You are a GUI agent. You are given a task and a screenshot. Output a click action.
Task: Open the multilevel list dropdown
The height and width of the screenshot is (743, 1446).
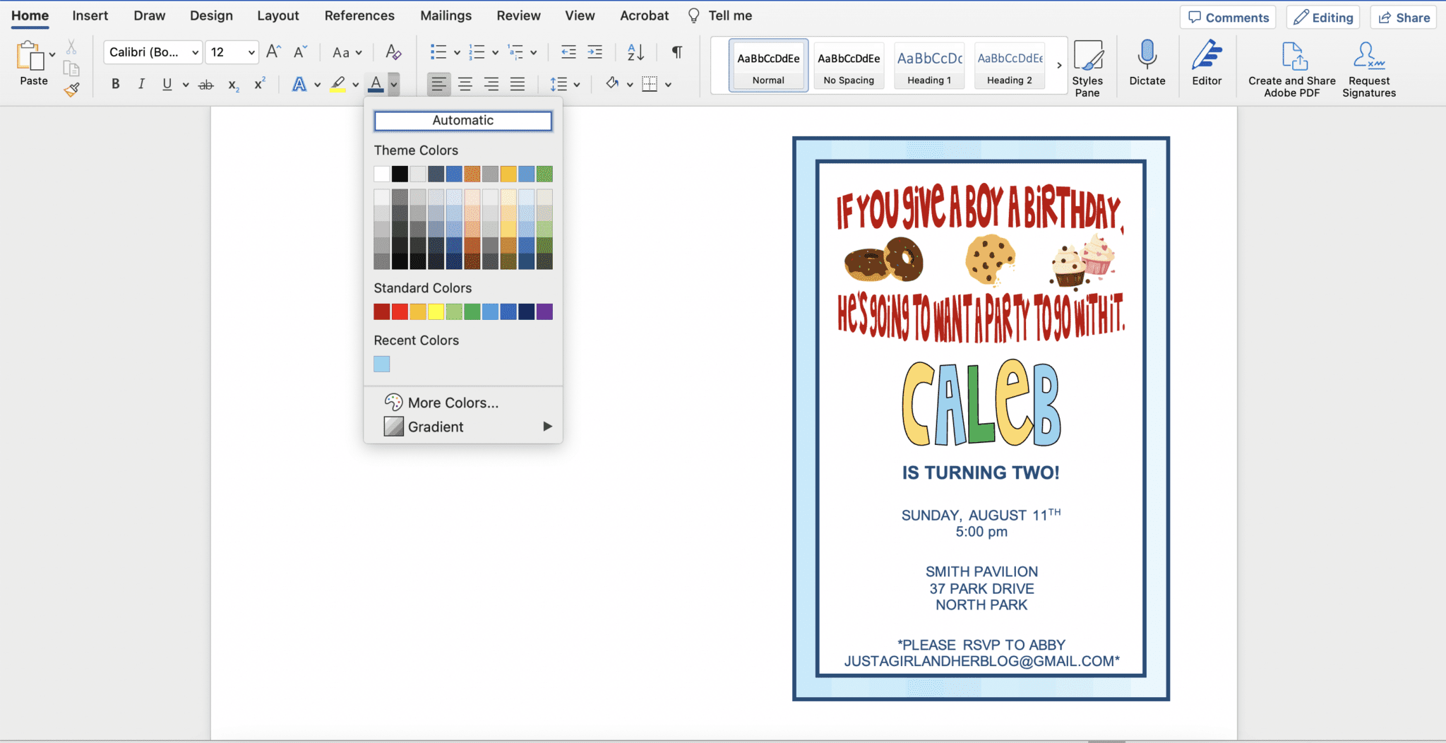pos(534,52)
